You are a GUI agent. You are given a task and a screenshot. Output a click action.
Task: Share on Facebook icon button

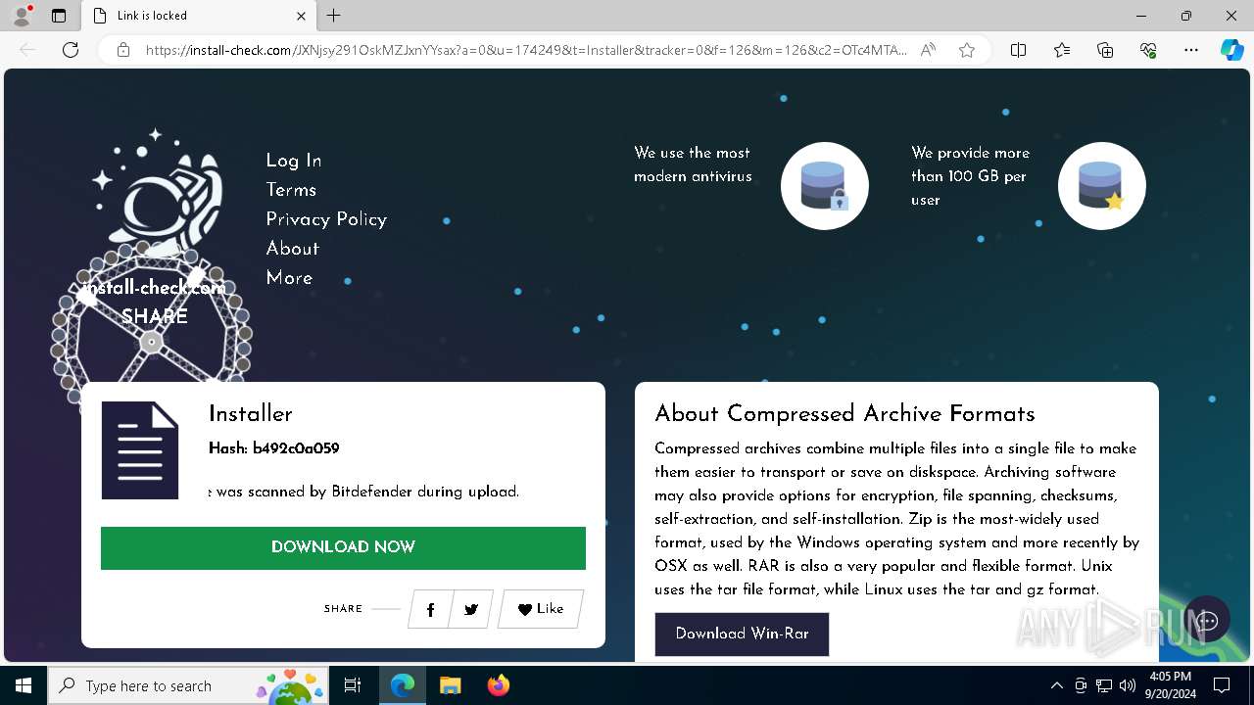(430, 609)
